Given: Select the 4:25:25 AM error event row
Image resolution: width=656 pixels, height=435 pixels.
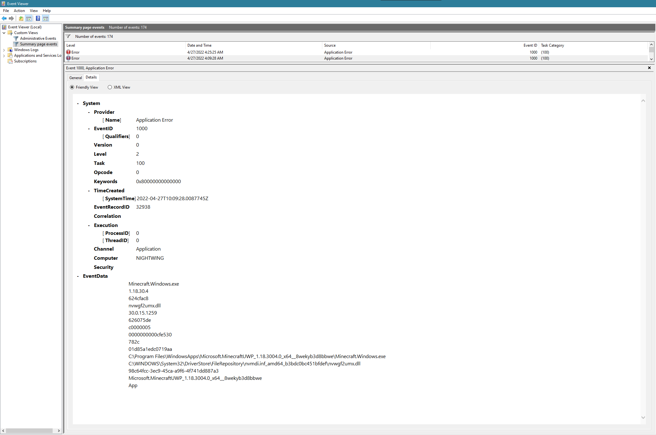Looking at the screenshot, I should click(205, 52).
